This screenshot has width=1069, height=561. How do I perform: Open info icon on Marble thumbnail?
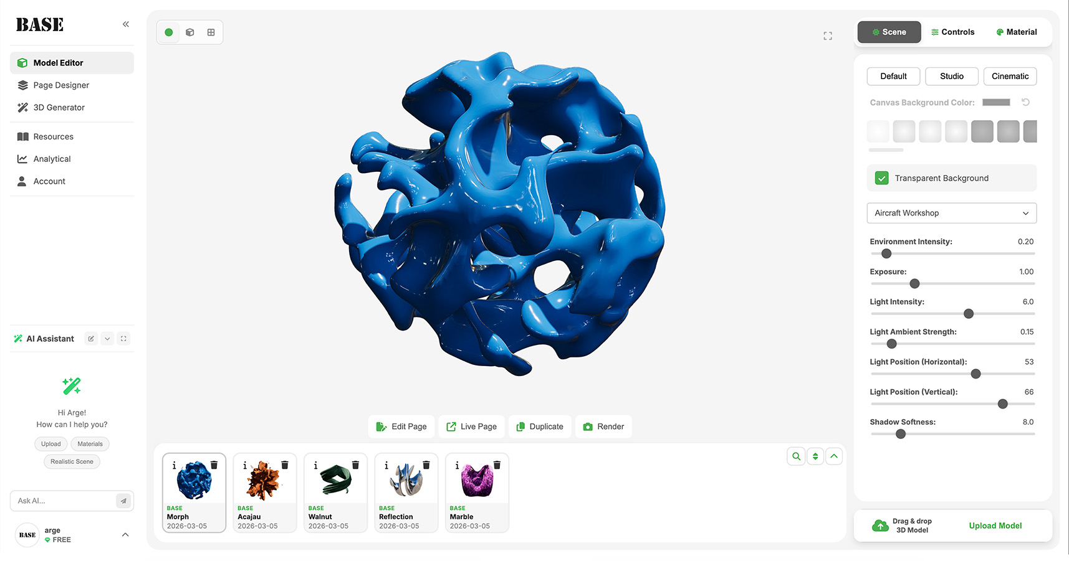457,465
